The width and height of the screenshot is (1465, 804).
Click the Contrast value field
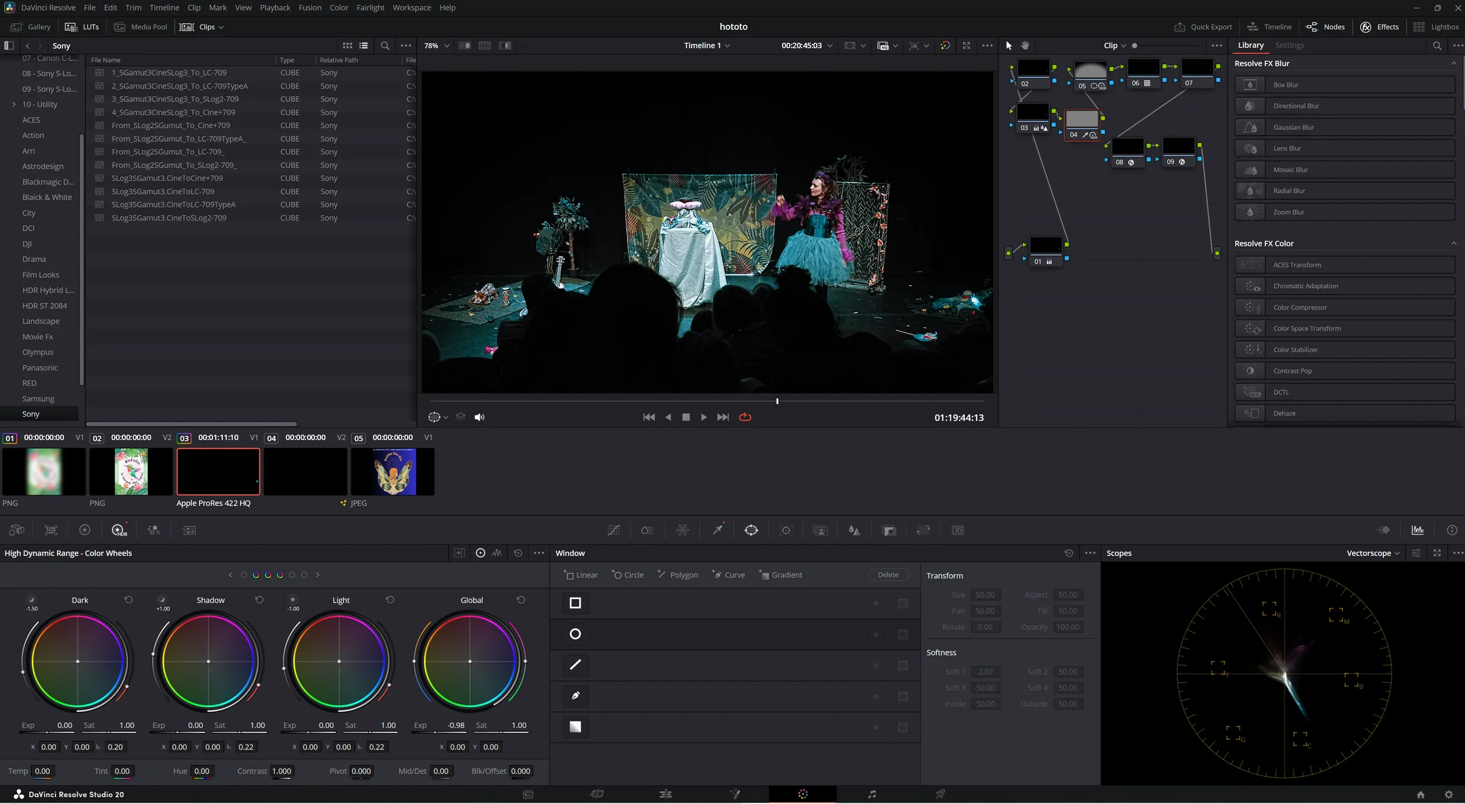click(281, 771)
